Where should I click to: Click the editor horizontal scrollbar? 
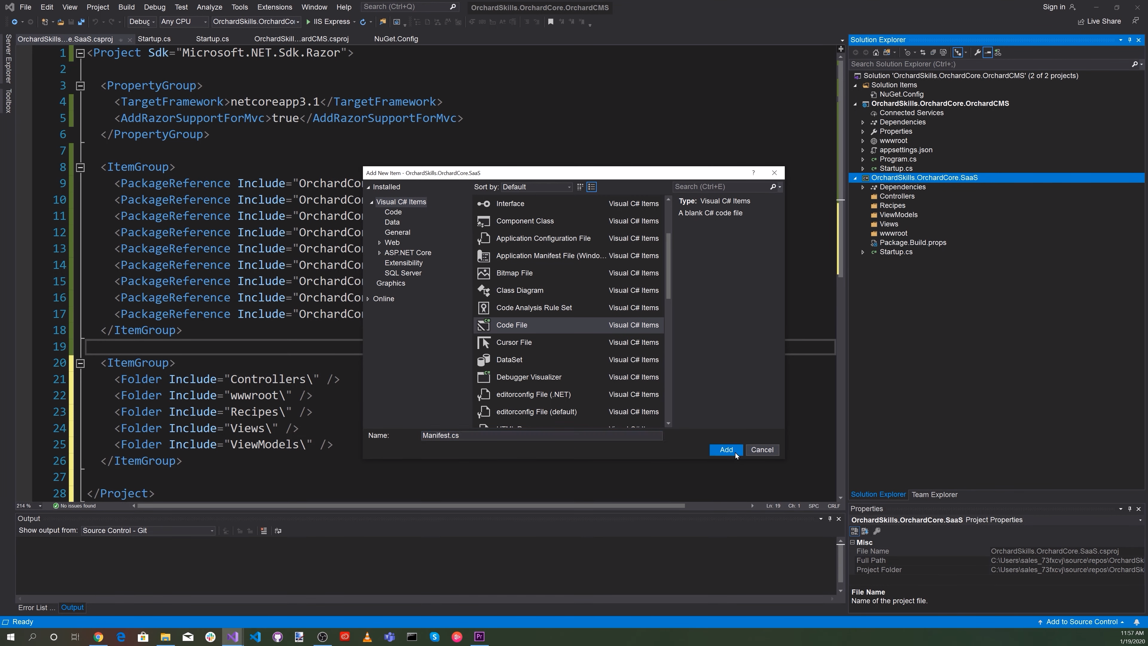click(411, 505)
